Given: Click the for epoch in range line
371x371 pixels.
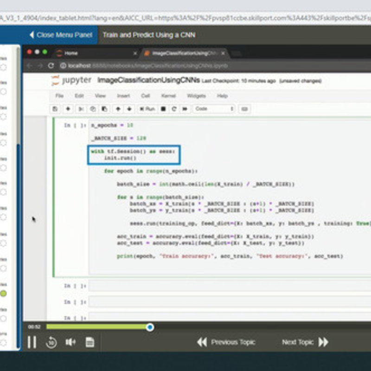Looking at the screenshot, I should coord(151,171).
